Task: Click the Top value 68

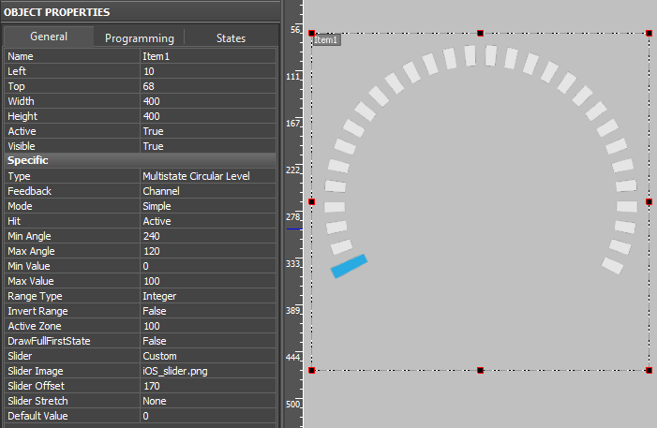Action: [208, 86]
